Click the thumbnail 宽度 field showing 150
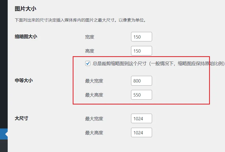This screenshot has height=152, width=225. pos(142,37)
